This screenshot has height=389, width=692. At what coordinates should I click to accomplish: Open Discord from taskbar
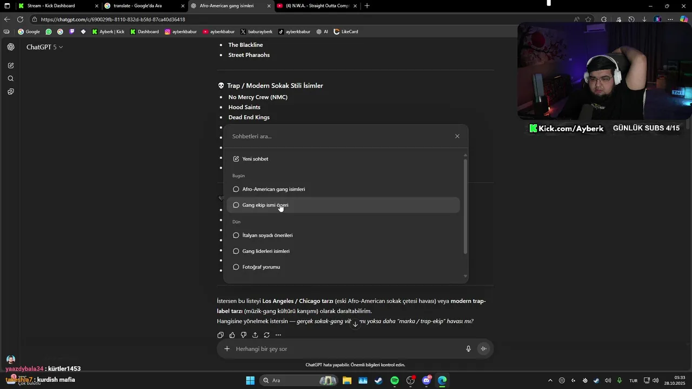(427, 380)
